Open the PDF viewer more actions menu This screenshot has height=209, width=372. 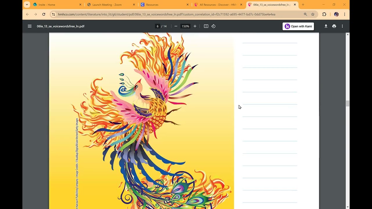pos(342,26)
